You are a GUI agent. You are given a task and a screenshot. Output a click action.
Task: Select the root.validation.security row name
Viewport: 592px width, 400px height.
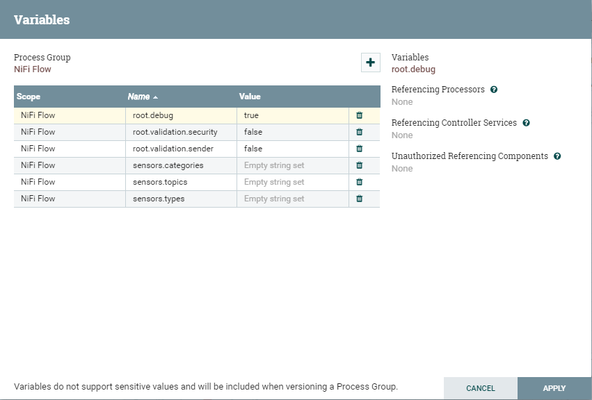coord(175,132)
